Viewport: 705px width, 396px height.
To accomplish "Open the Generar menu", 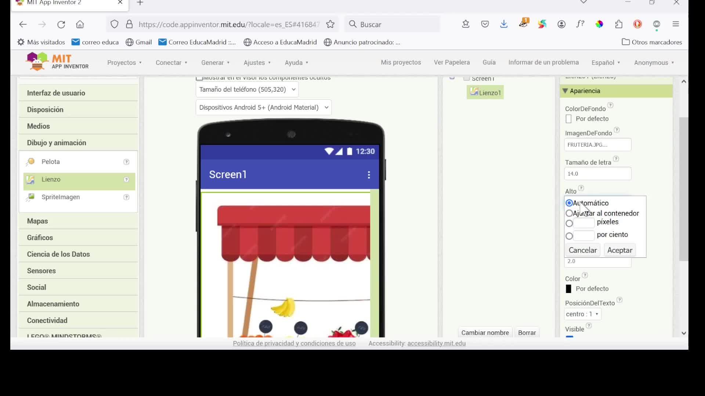I will click(215, 63).
